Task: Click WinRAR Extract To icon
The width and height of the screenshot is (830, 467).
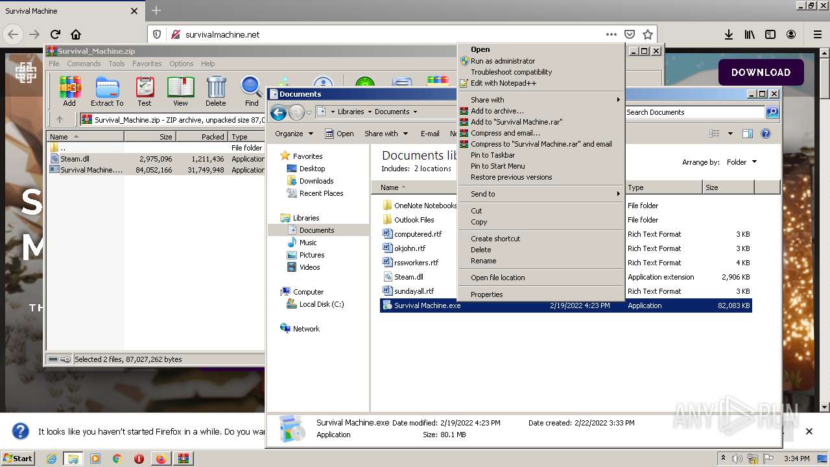Action: point(107,91)
